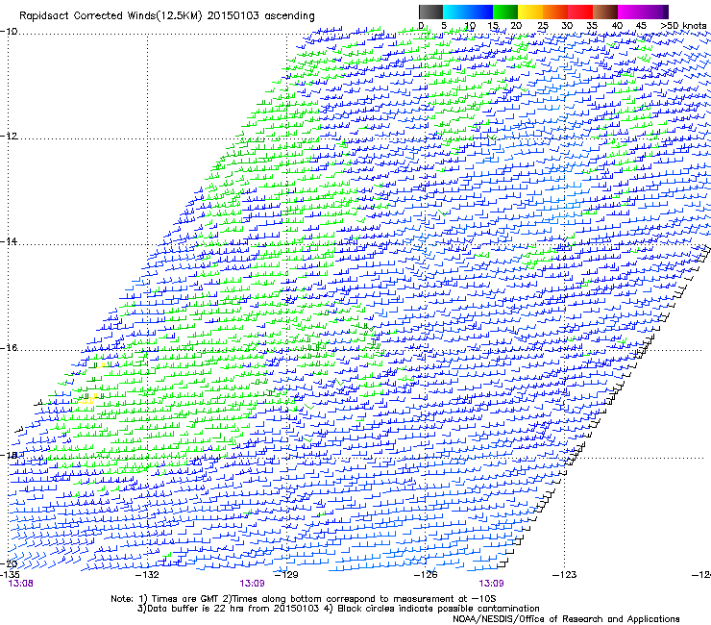The width and height of the screenshot is (711, 625).
Task: Click the "13:09" time label beside -126
Action: pyautogui.click(x=491, y=584)
